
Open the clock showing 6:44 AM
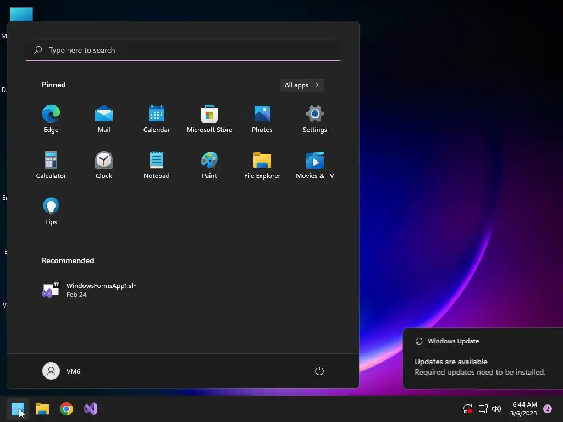[x=524, y=409]
